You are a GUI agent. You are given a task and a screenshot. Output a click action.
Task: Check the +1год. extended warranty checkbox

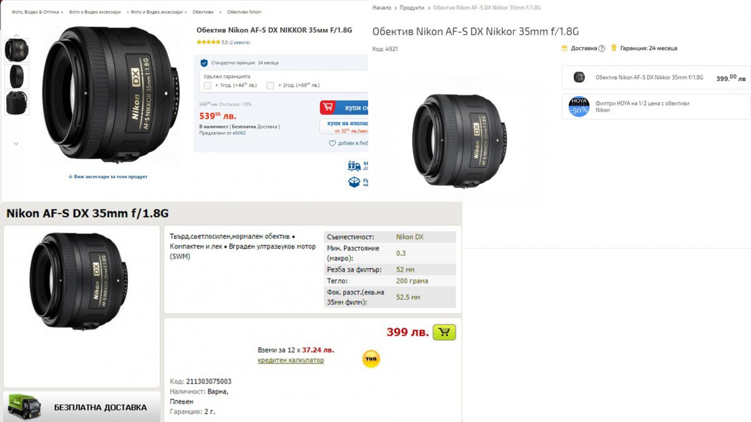[207, 85]
